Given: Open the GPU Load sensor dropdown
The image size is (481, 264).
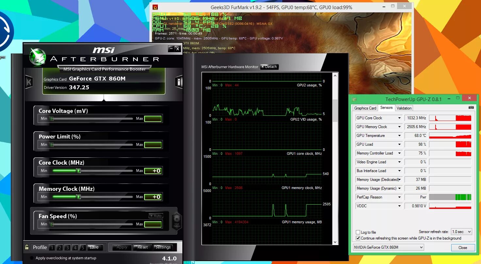Looking at the screenshot, I should 399,144.
